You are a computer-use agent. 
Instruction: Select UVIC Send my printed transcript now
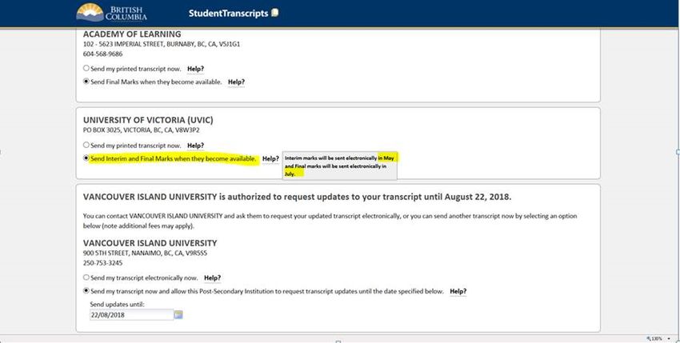[x=86, y=146]
